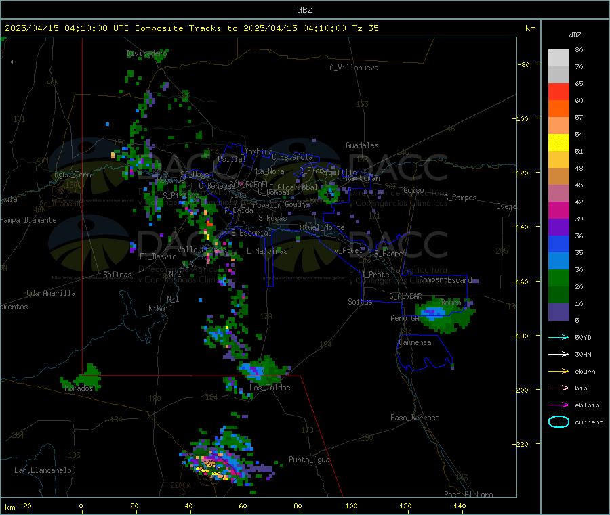Click the 'Paso_El_Loro' map label
Image resolution: width=610 pixels, height=515 pixels.
pos(468,495)
